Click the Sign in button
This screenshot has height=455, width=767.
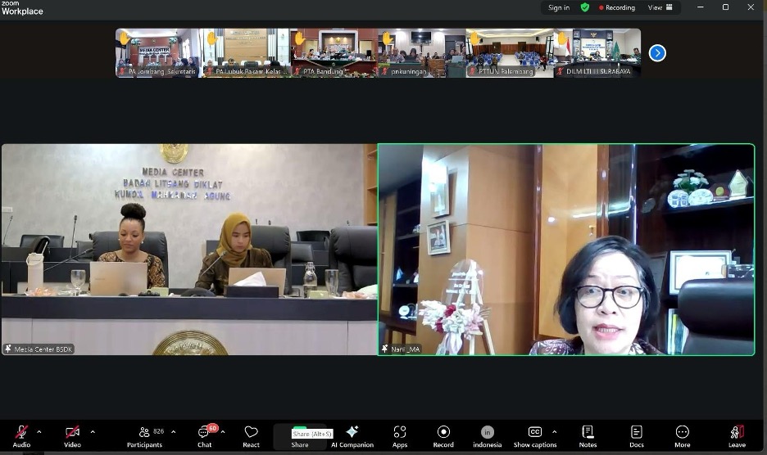(x=559, y=7)
